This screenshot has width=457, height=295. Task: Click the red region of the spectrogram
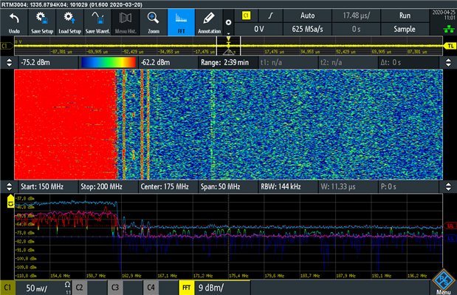pyautogui.click(x=65, y=124)
